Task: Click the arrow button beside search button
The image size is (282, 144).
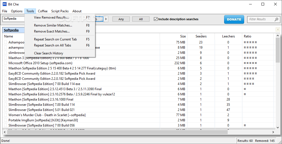Action: coord(106,19)
